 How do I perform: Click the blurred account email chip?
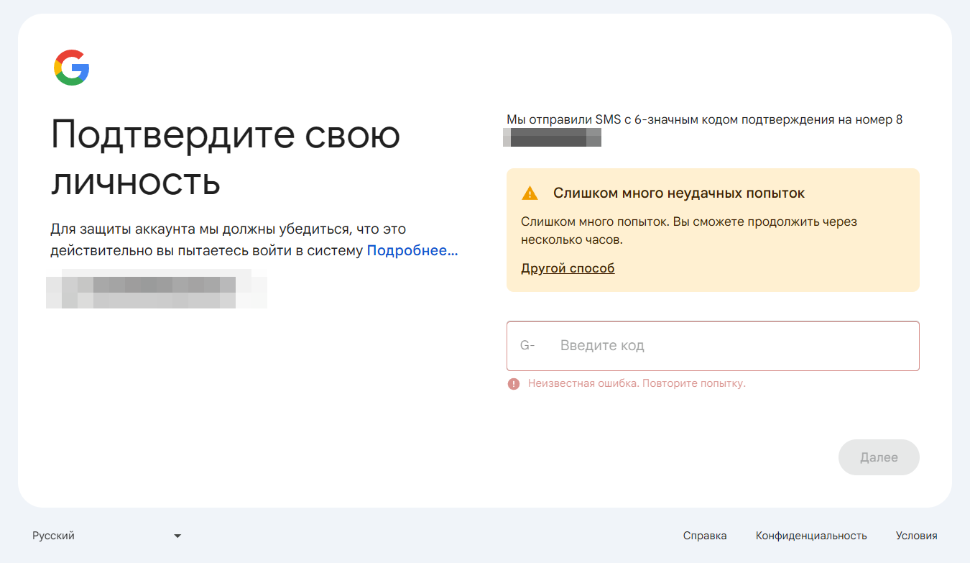tap(157, 289)
